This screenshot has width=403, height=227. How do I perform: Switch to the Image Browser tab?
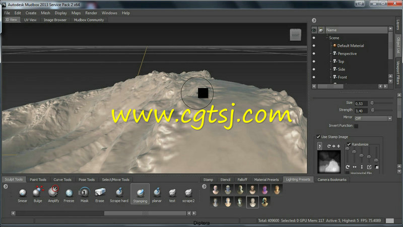(55, 20)
